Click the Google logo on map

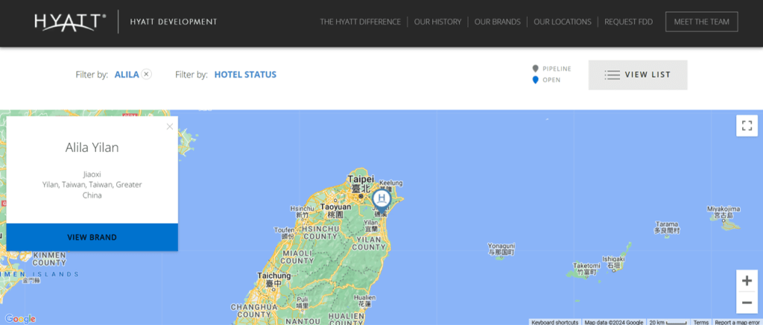[x=19, y=318]
